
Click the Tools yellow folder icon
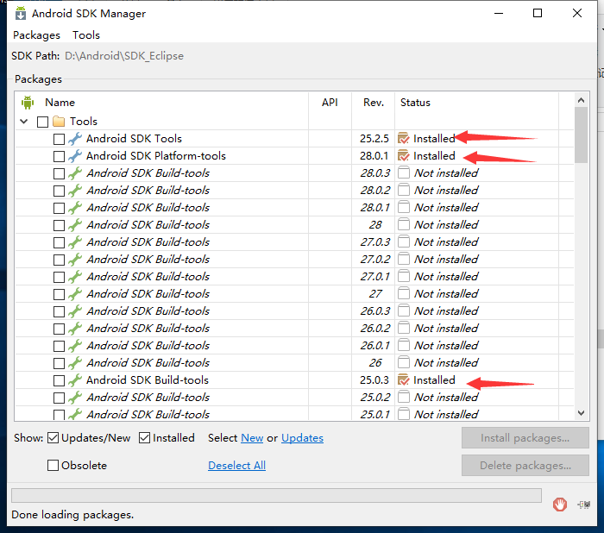click(59, 122)
